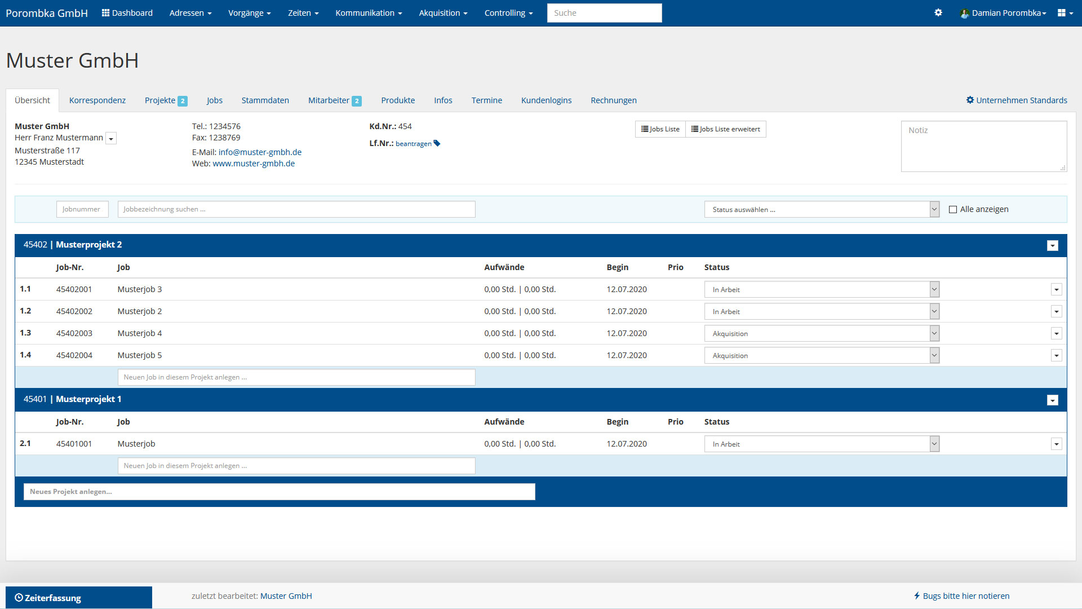This screenshot has height=609, width=1082.
Task: Switch to the Jobs tab
Action: tap(215, 100)
